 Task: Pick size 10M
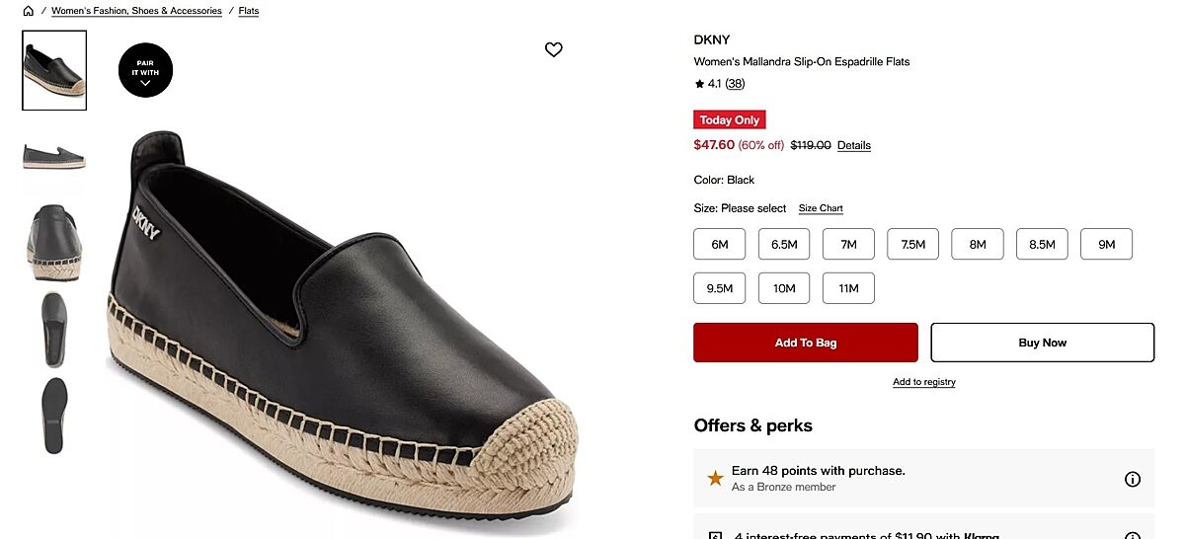coord(784,288)
